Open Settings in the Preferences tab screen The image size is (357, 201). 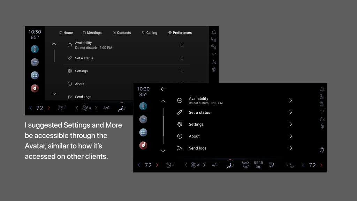[81, 71]
